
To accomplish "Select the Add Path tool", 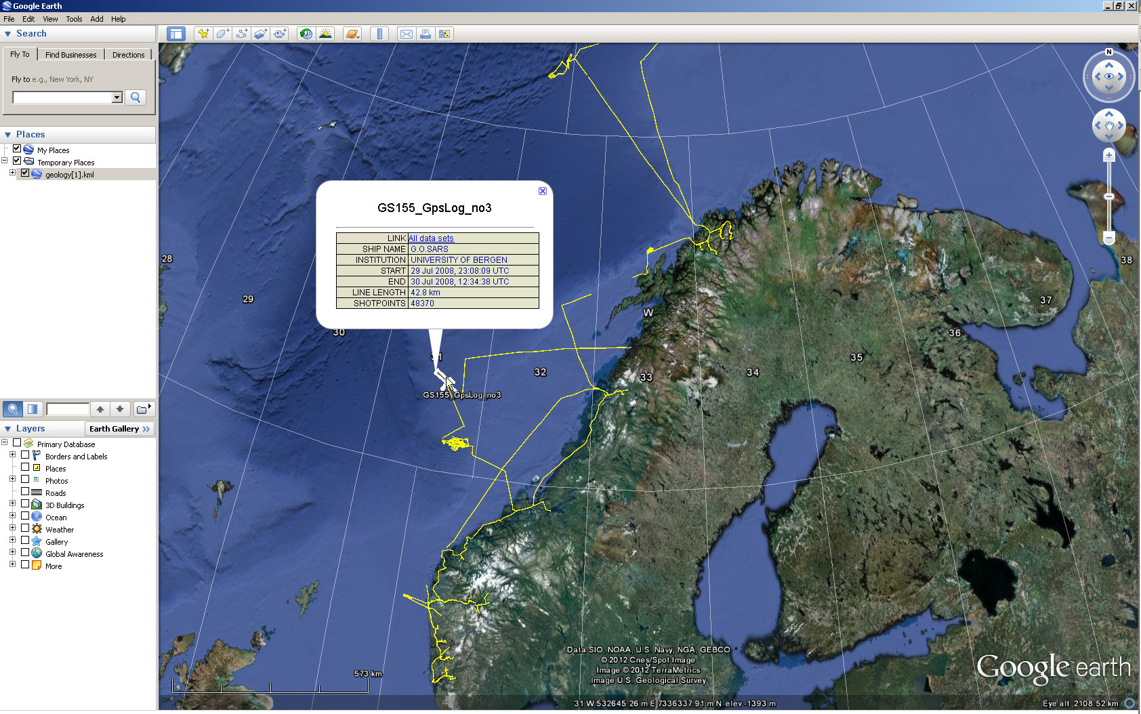I will click(x=241, y=34).
